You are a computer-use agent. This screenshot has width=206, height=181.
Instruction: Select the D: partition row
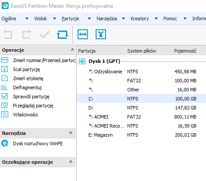click(x=141, y=108)
